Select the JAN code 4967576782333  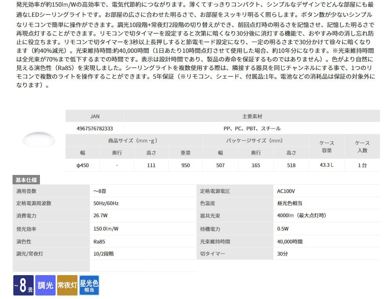pyautogui.click(x=95, y=128)
